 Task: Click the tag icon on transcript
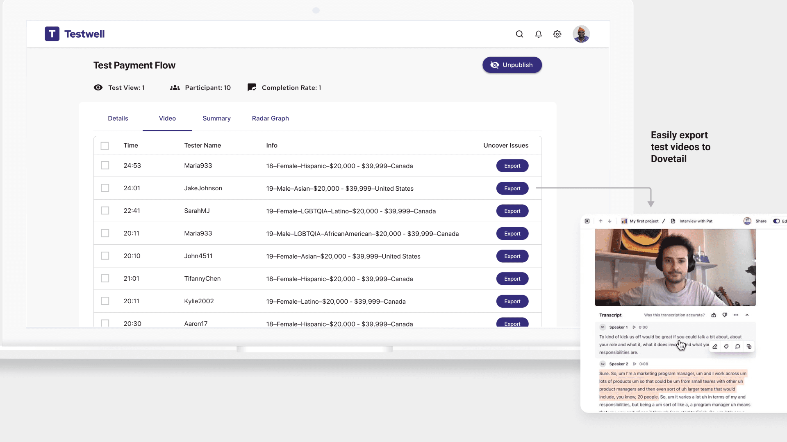pyautogui.click(x=726, y=347)
